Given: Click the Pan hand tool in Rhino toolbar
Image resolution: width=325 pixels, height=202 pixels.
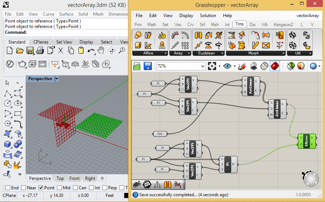Looking at the screenshot, I should [101, 50].
